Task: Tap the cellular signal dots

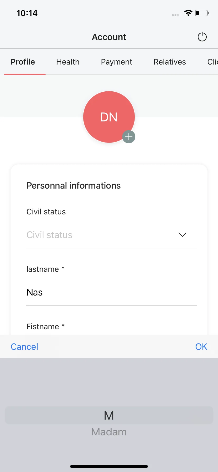Action: coord(175,15)
